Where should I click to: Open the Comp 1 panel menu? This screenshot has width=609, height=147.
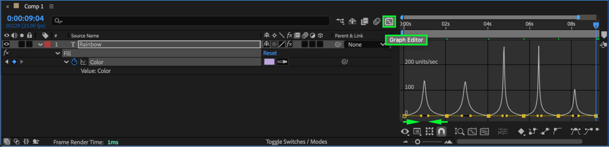tap(51, 6)
